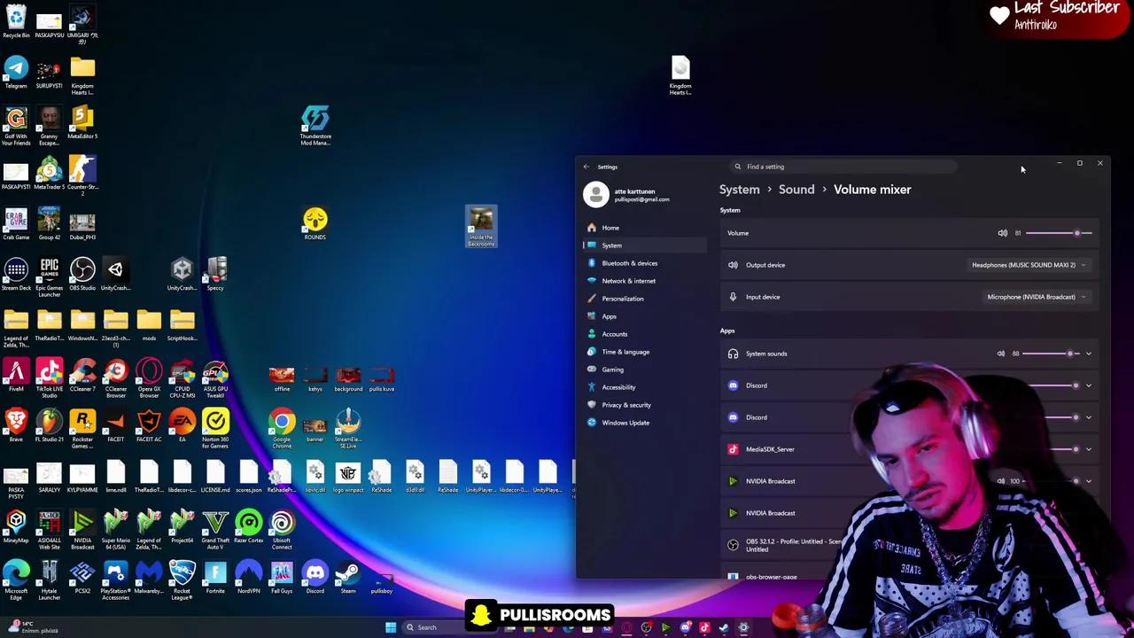Select the TikTok LIVE Studio icon
The height and width of the screenshot is (638, 1134).
click(x=49, y=378)
